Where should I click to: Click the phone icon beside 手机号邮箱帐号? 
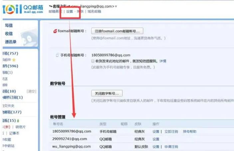(57, 55)
